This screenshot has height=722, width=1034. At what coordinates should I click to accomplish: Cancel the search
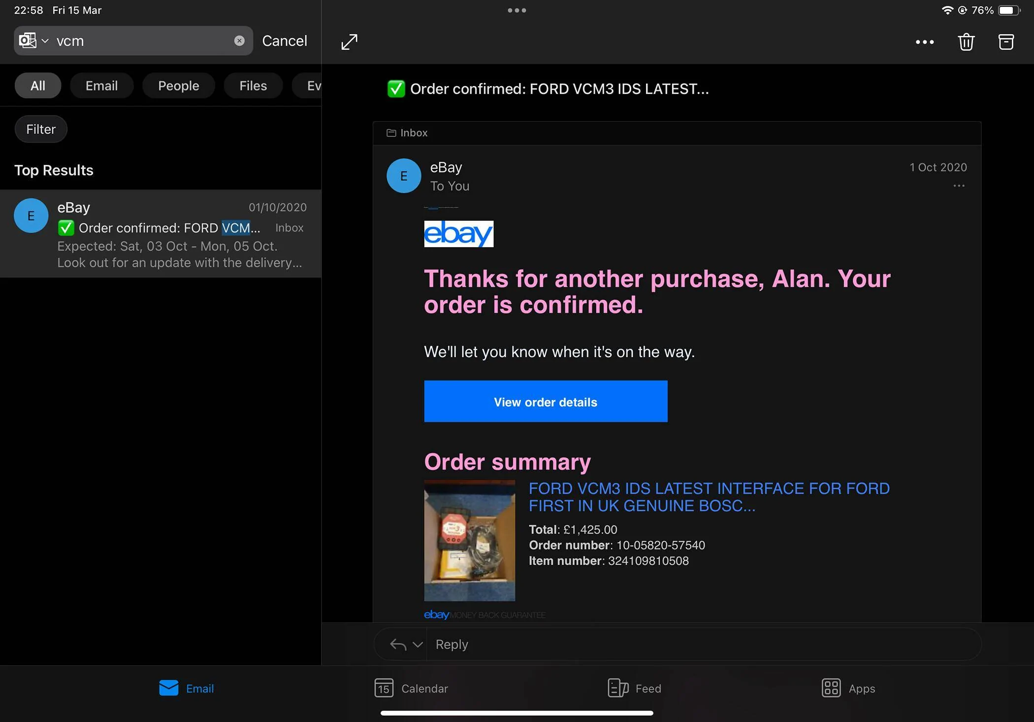pyautogui.click(x=285, y=40)
